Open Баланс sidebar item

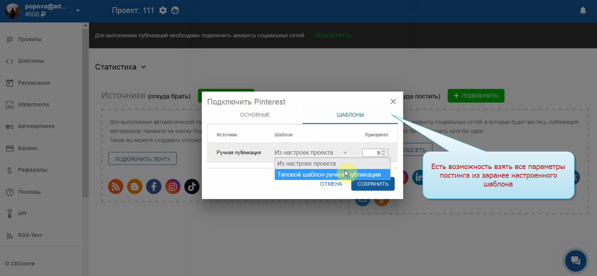(27, 148)
